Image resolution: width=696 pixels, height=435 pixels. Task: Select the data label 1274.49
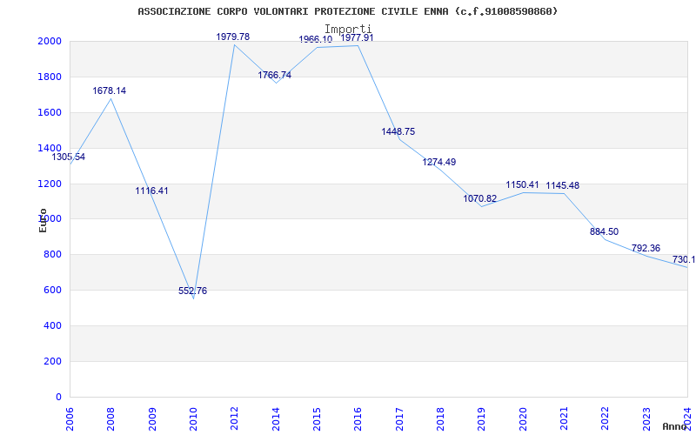(x=439, y=162)
